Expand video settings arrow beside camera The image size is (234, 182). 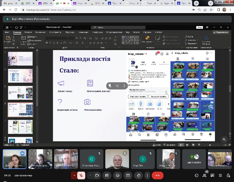click(91, 175)
